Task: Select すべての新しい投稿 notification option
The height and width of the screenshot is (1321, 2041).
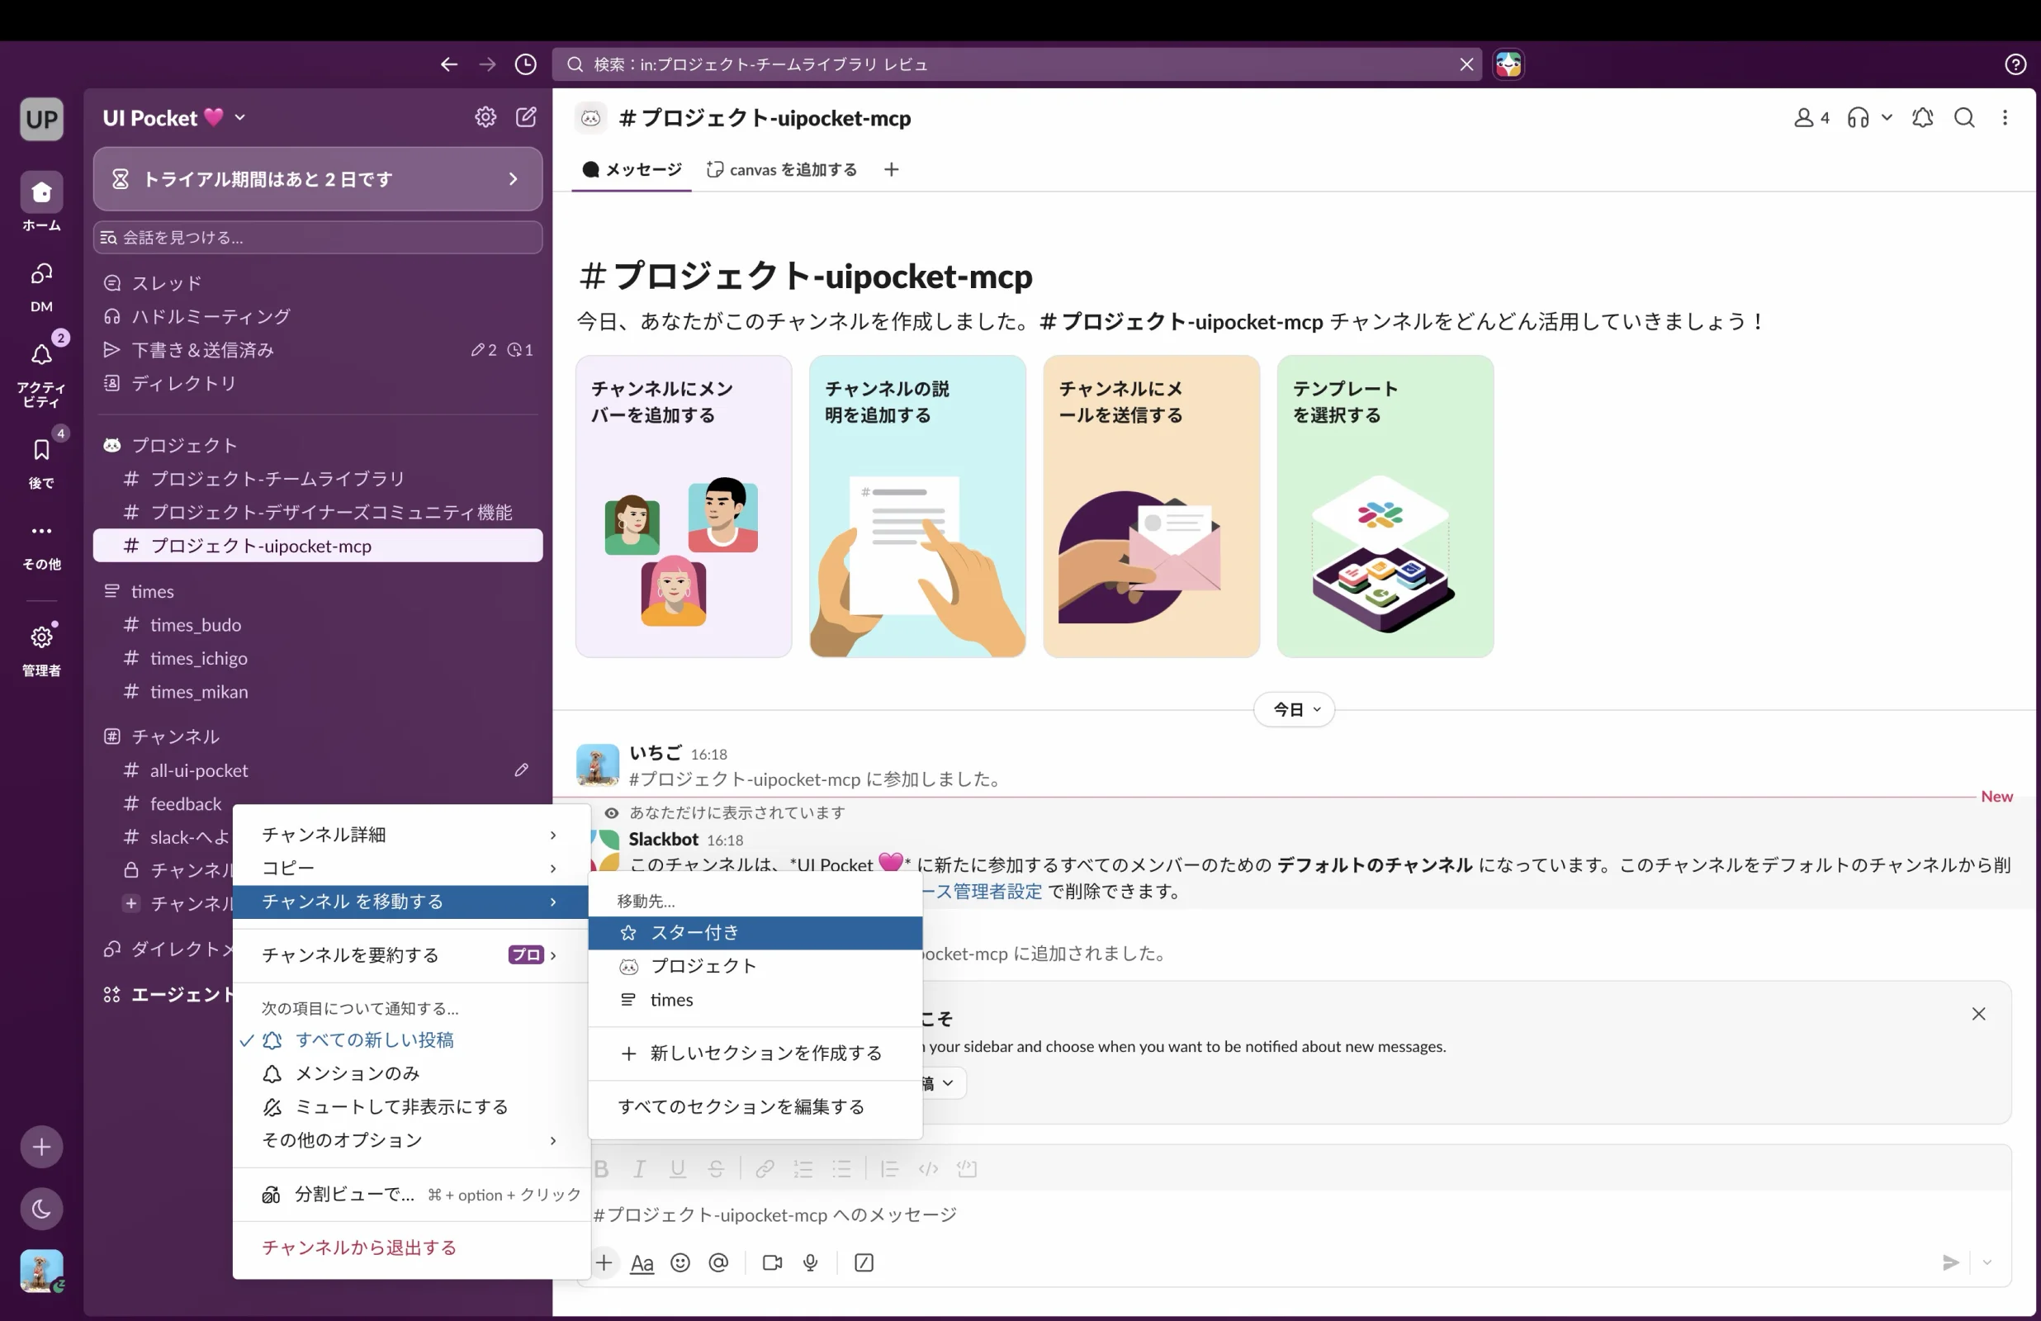Action: [412, 1039]
